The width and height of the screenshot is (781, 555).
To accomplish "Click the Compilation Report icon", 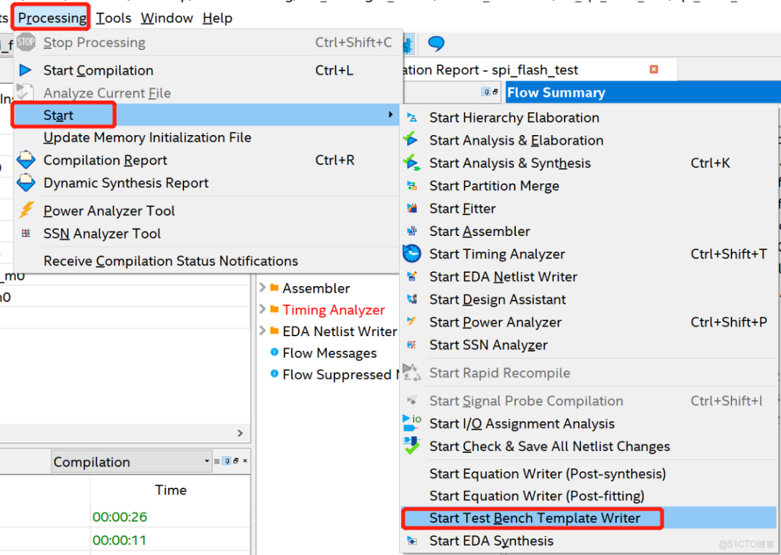I will pyautogui.click(x=26, y=160).
